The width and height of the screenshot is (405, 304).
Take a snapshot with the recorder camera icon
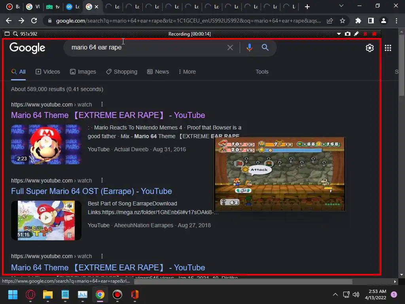tap(348, 34)
